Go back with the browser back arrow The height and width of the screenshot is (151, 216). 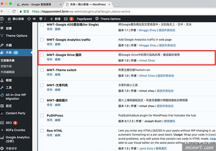click(x=2, y=11)
